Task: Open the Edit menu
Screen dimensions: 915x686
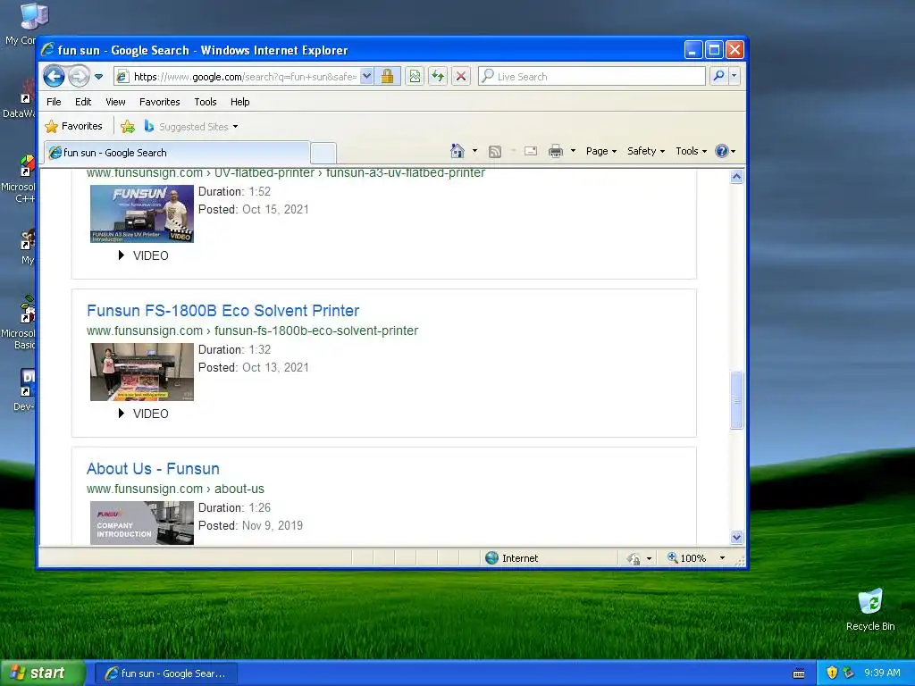Action: [83, 102]
